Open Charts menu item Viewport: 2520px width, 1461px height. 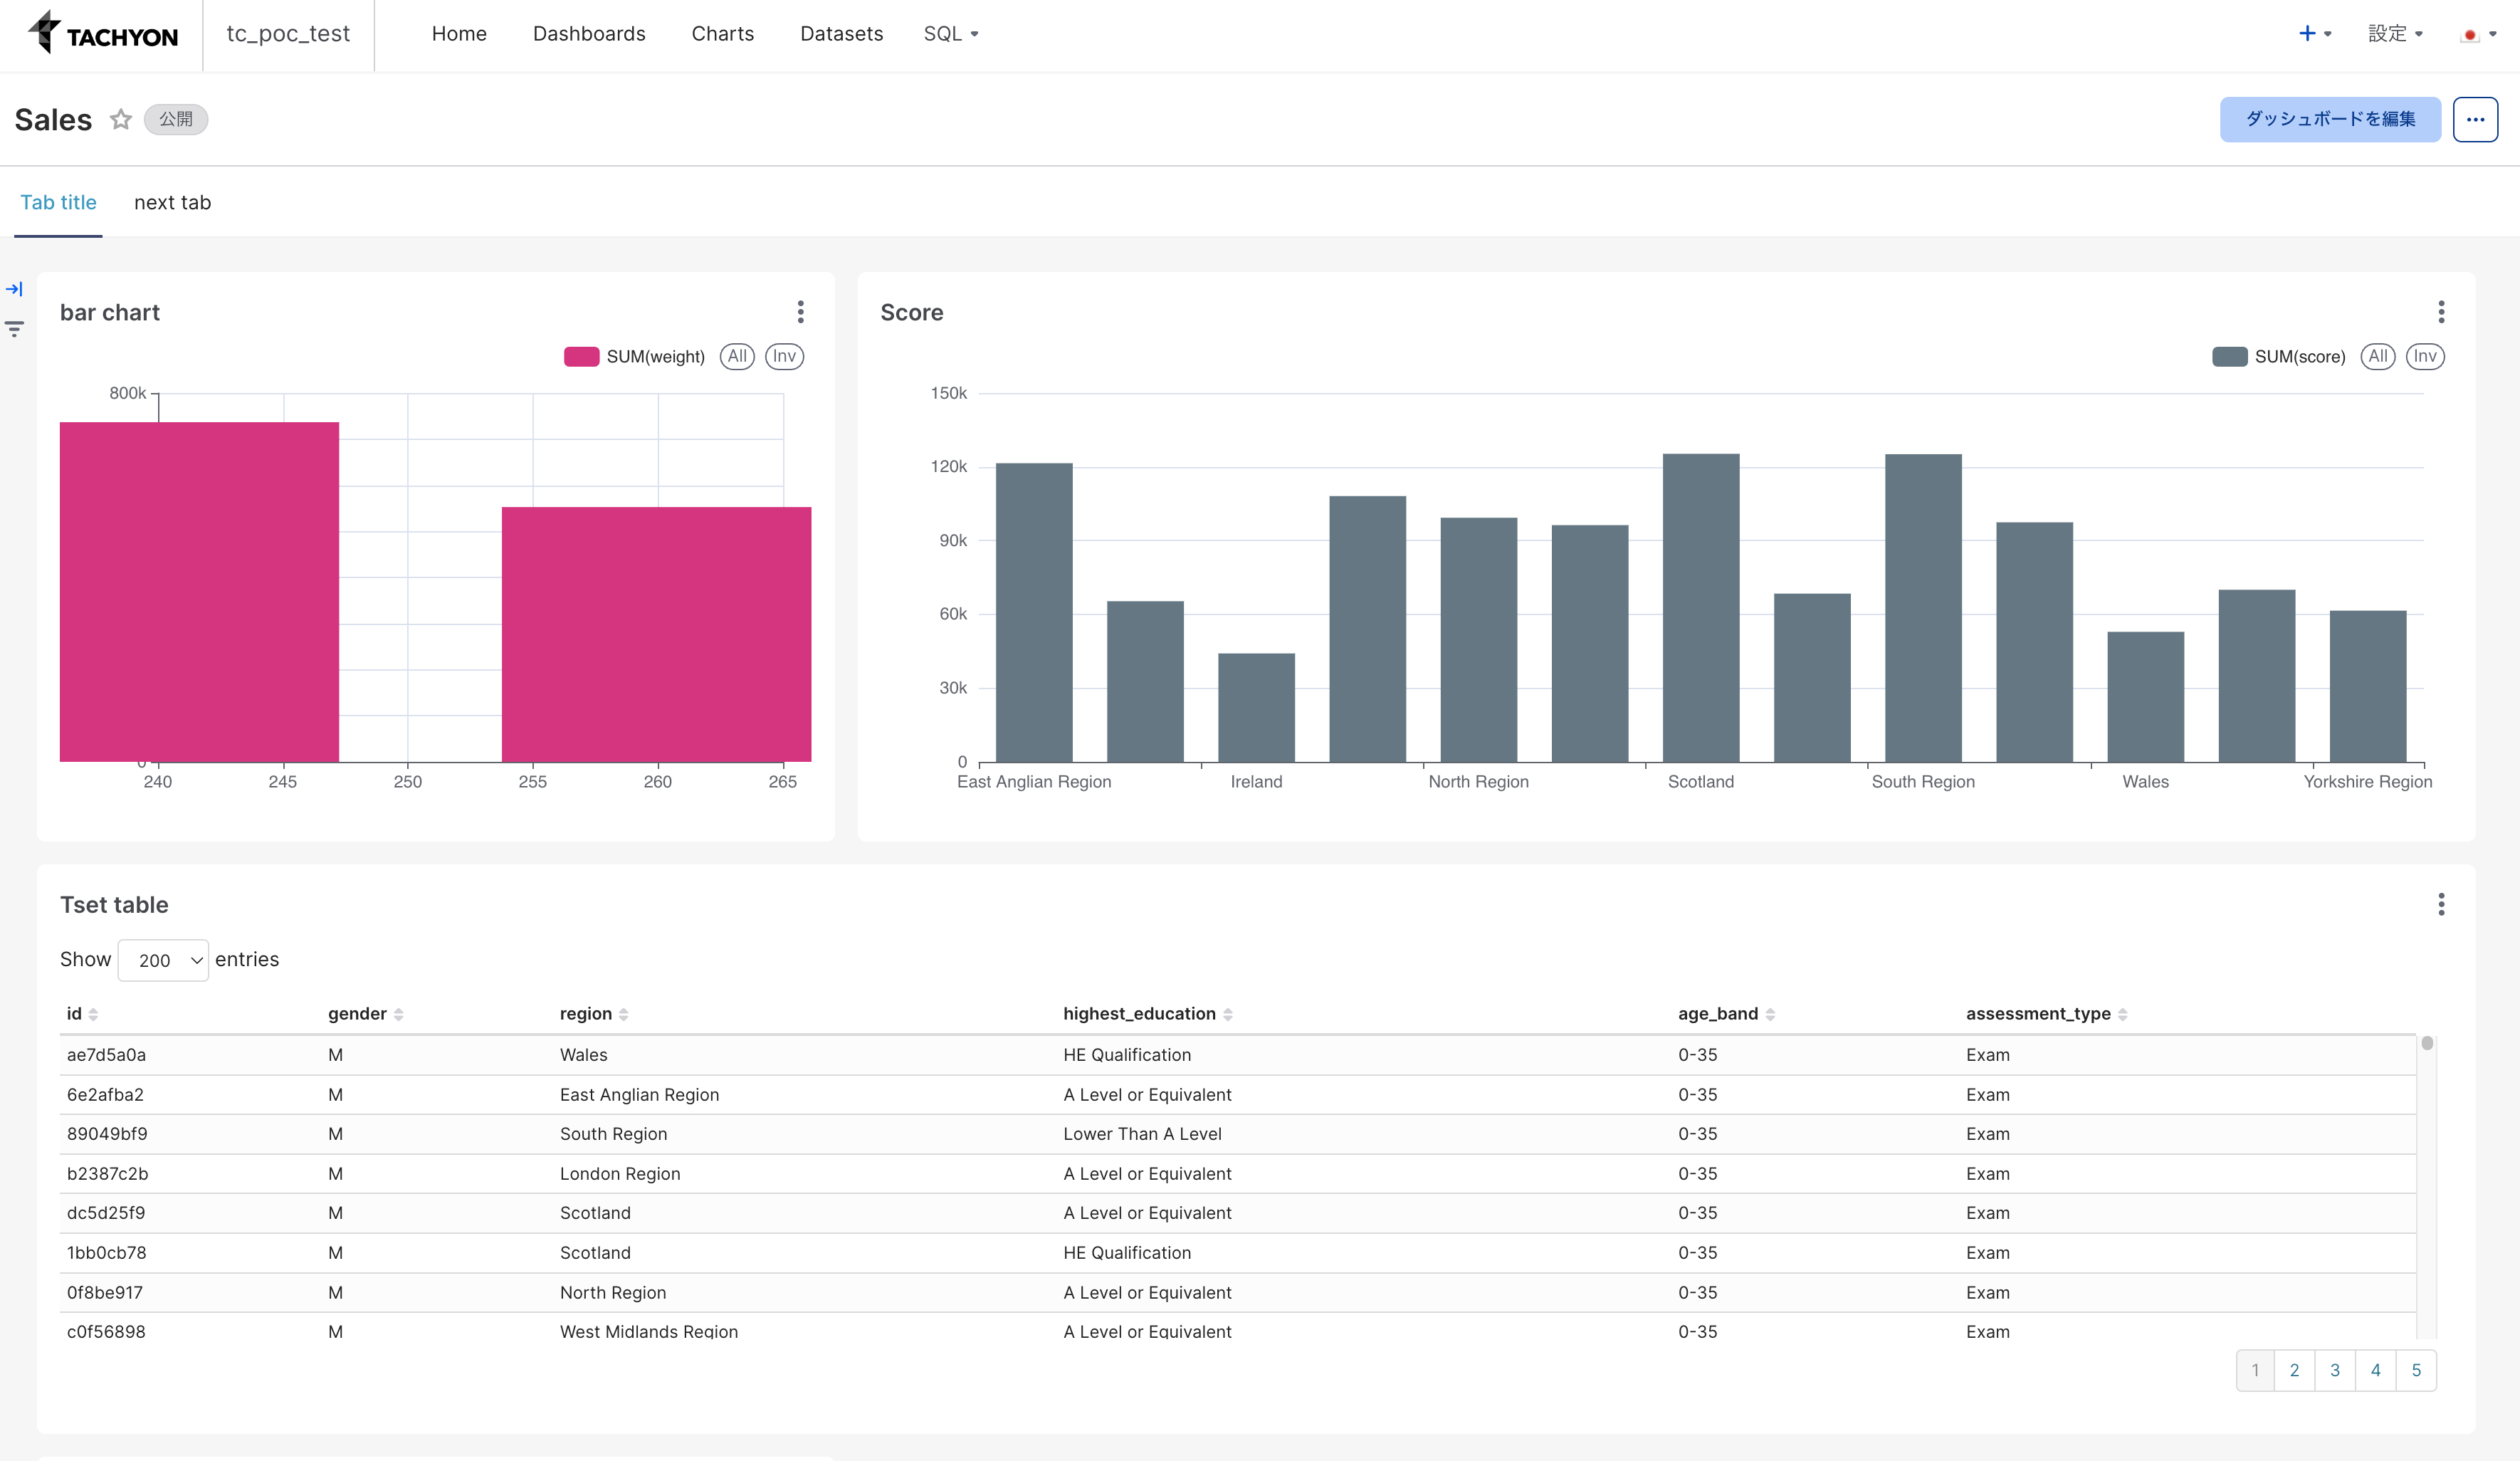coord(722,33)
